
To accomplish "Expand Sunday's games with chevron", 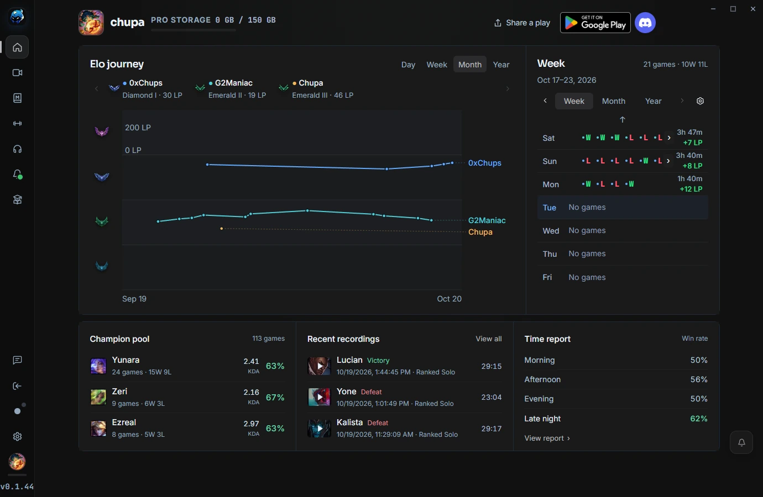I will coord(668,161).
